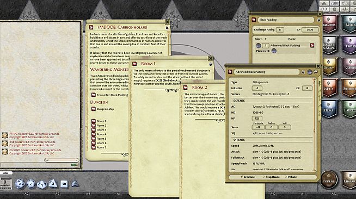The image size is (356, 199).
Task: Click the Advanced Black Pudding token image in header
Action: point(310,72)
